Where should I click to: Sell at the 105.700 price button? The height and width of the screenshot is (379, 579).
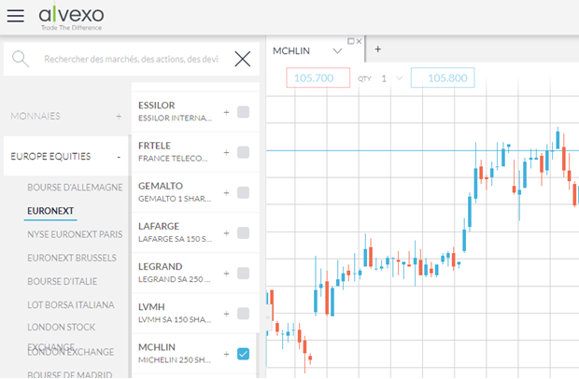pyautogui.click(x=318, y=77)
